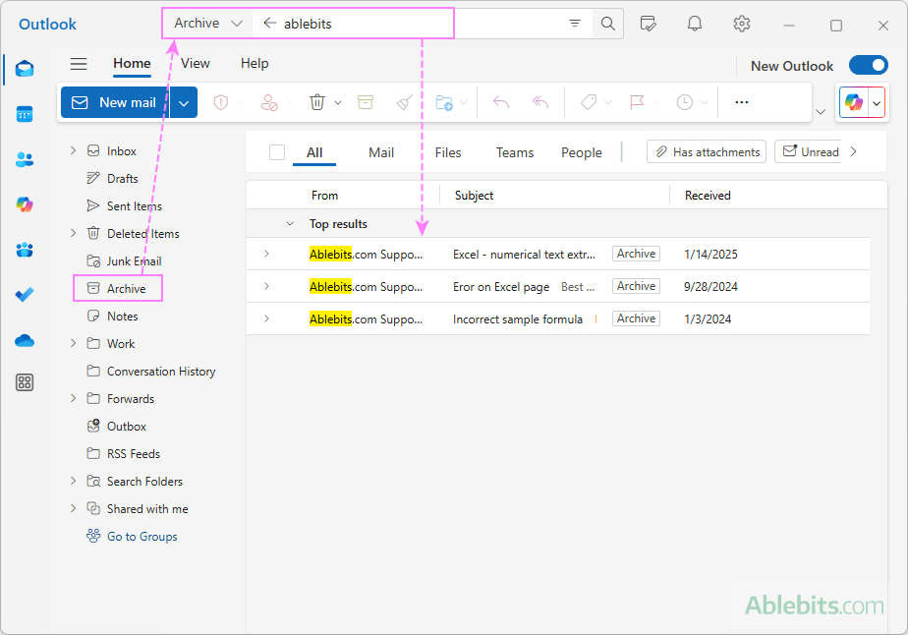This screenshot has height=635, width=908.
Task: Open the notifications bell
Action: pyautogui.click(x=695, y=24)
